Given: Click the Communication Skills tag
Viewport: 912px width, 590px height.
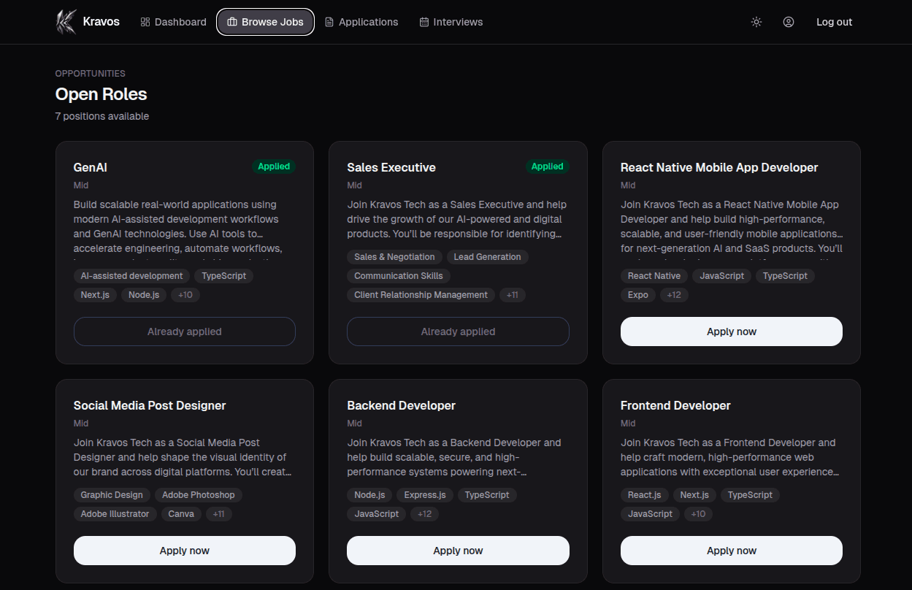Looking at the screenshot, I should tap(399, 276).
